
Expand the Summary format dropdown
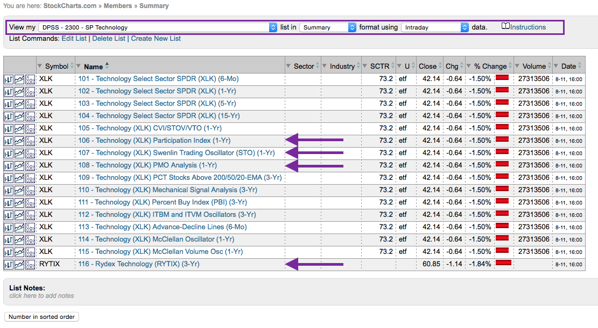[328, 27]
